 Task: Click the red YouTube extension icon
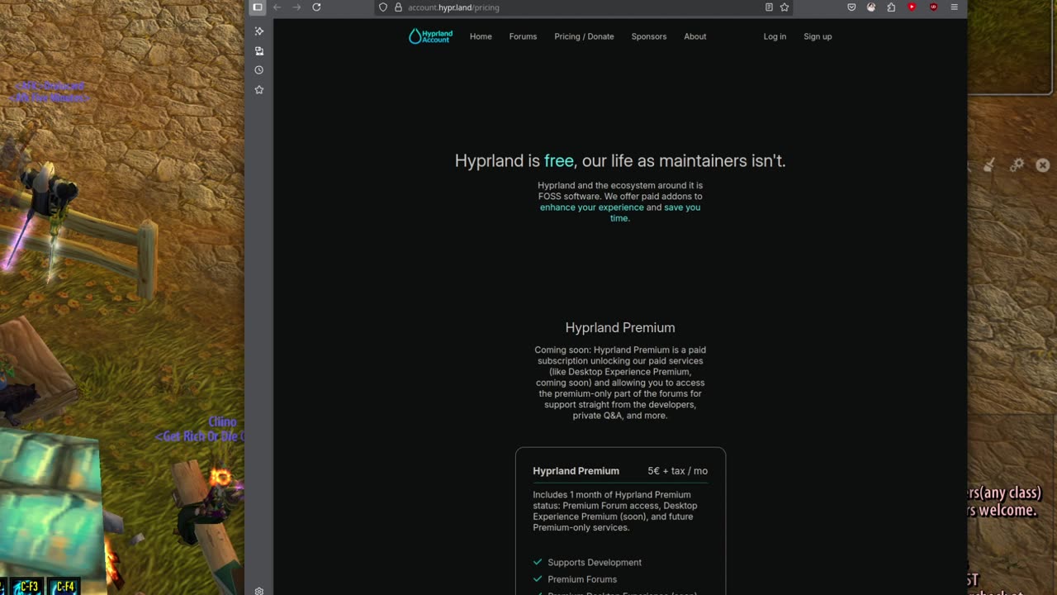click(912, 7)
